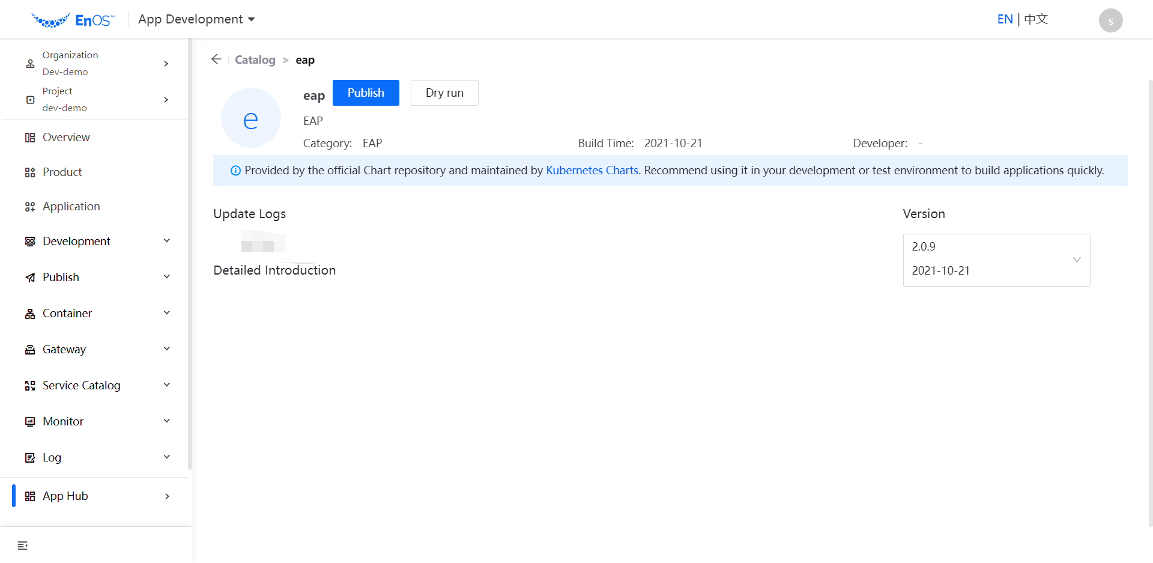Select the Development sidebar icon

tap(30, 241)
